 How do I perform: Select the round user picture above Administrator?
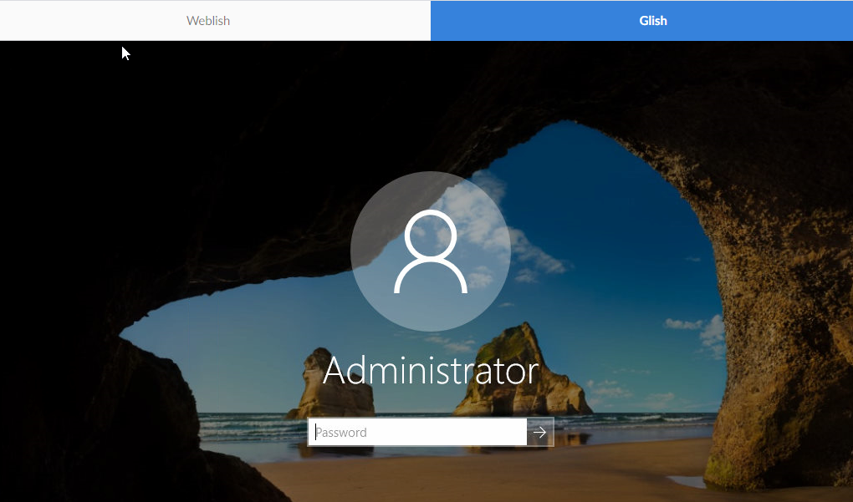point(430,251)
